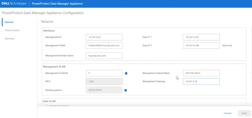Viewport: 252px width, 118px height.
Task: Click the Management Gateway label
Action: click(x=154, y=81)
